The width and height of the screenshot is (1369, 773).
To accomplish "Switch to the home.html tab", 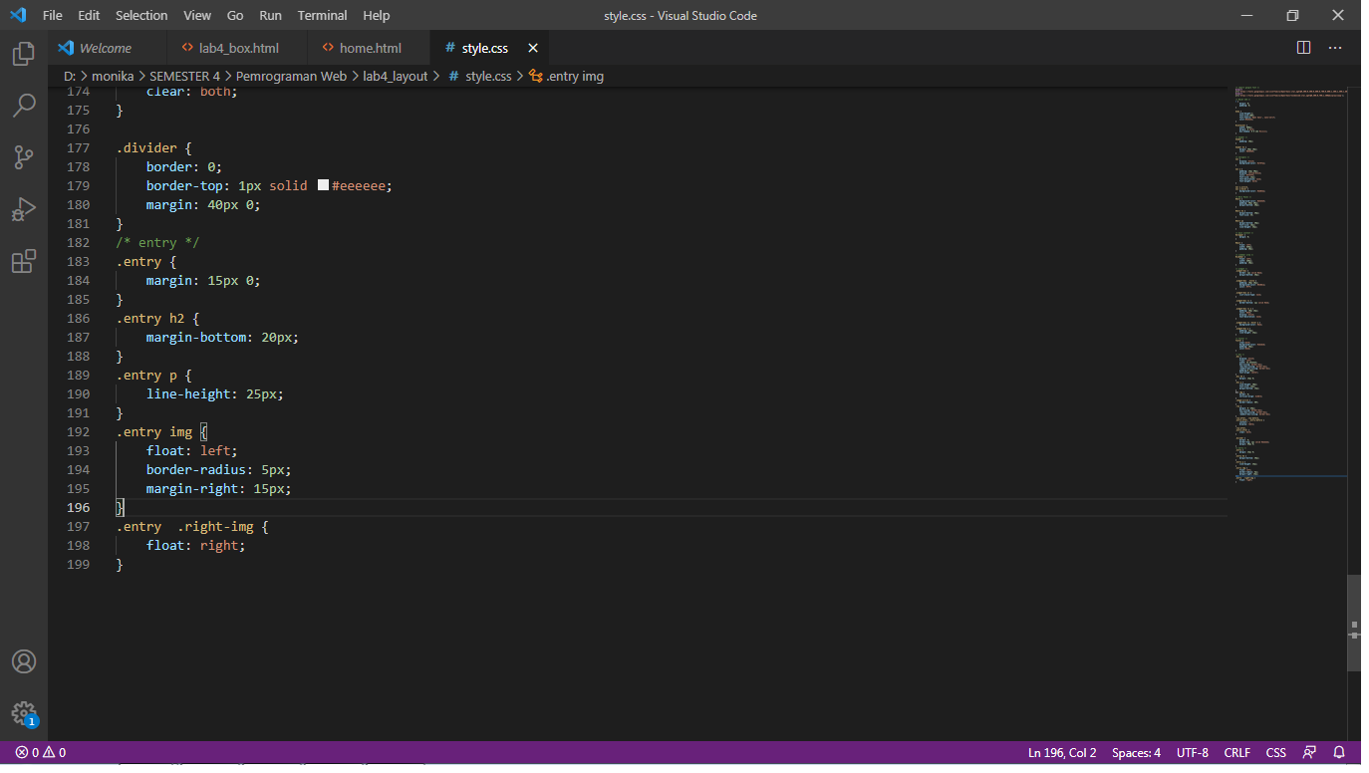I will (x=370, y=48).
